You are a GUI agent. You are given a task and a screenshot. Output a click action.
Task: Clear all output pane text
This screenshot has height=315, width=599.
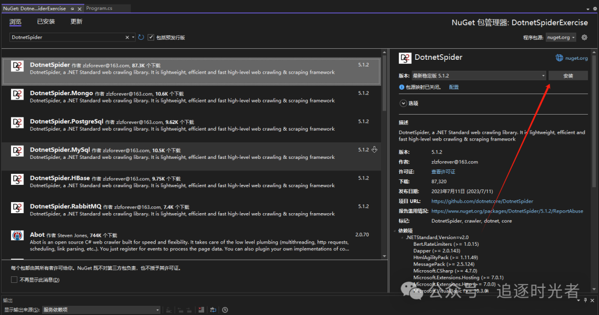click(201, 309)
